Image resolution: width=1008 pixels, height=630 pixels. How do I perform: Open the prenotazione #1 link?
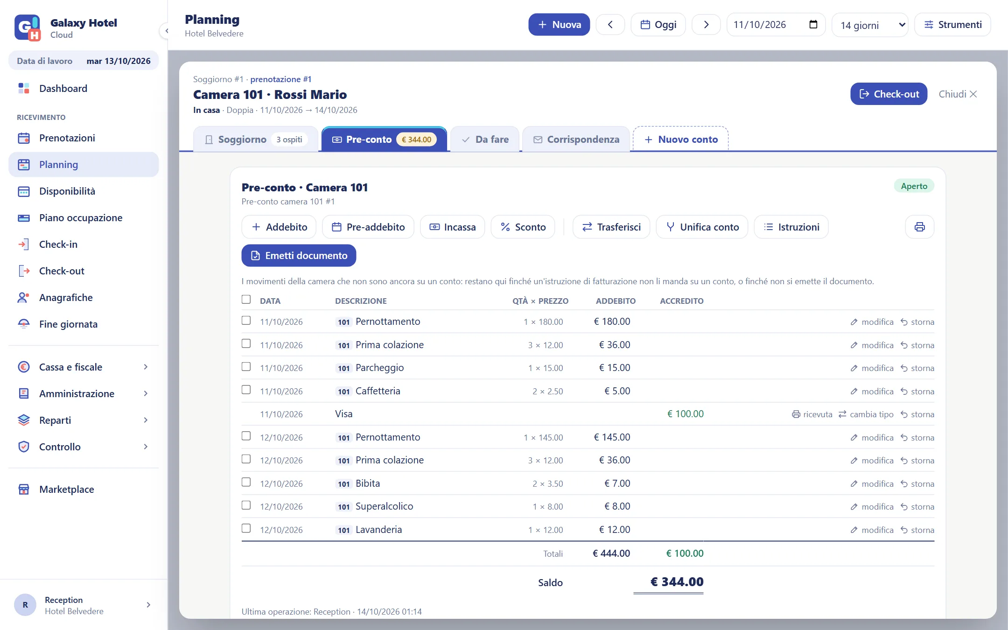click(x=280, y=79)
